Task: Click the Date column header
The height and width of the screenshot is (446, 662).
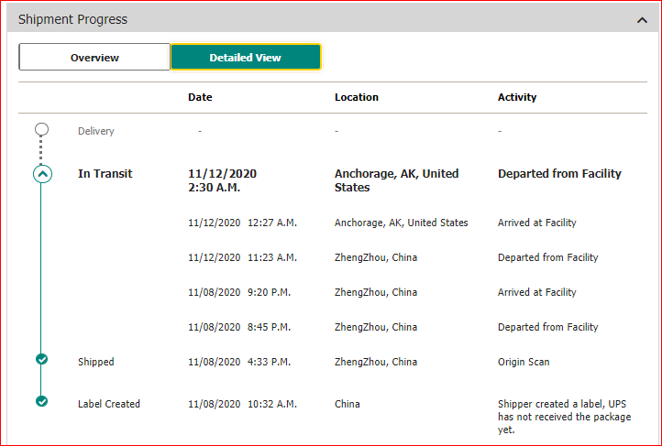Action: 200,97
